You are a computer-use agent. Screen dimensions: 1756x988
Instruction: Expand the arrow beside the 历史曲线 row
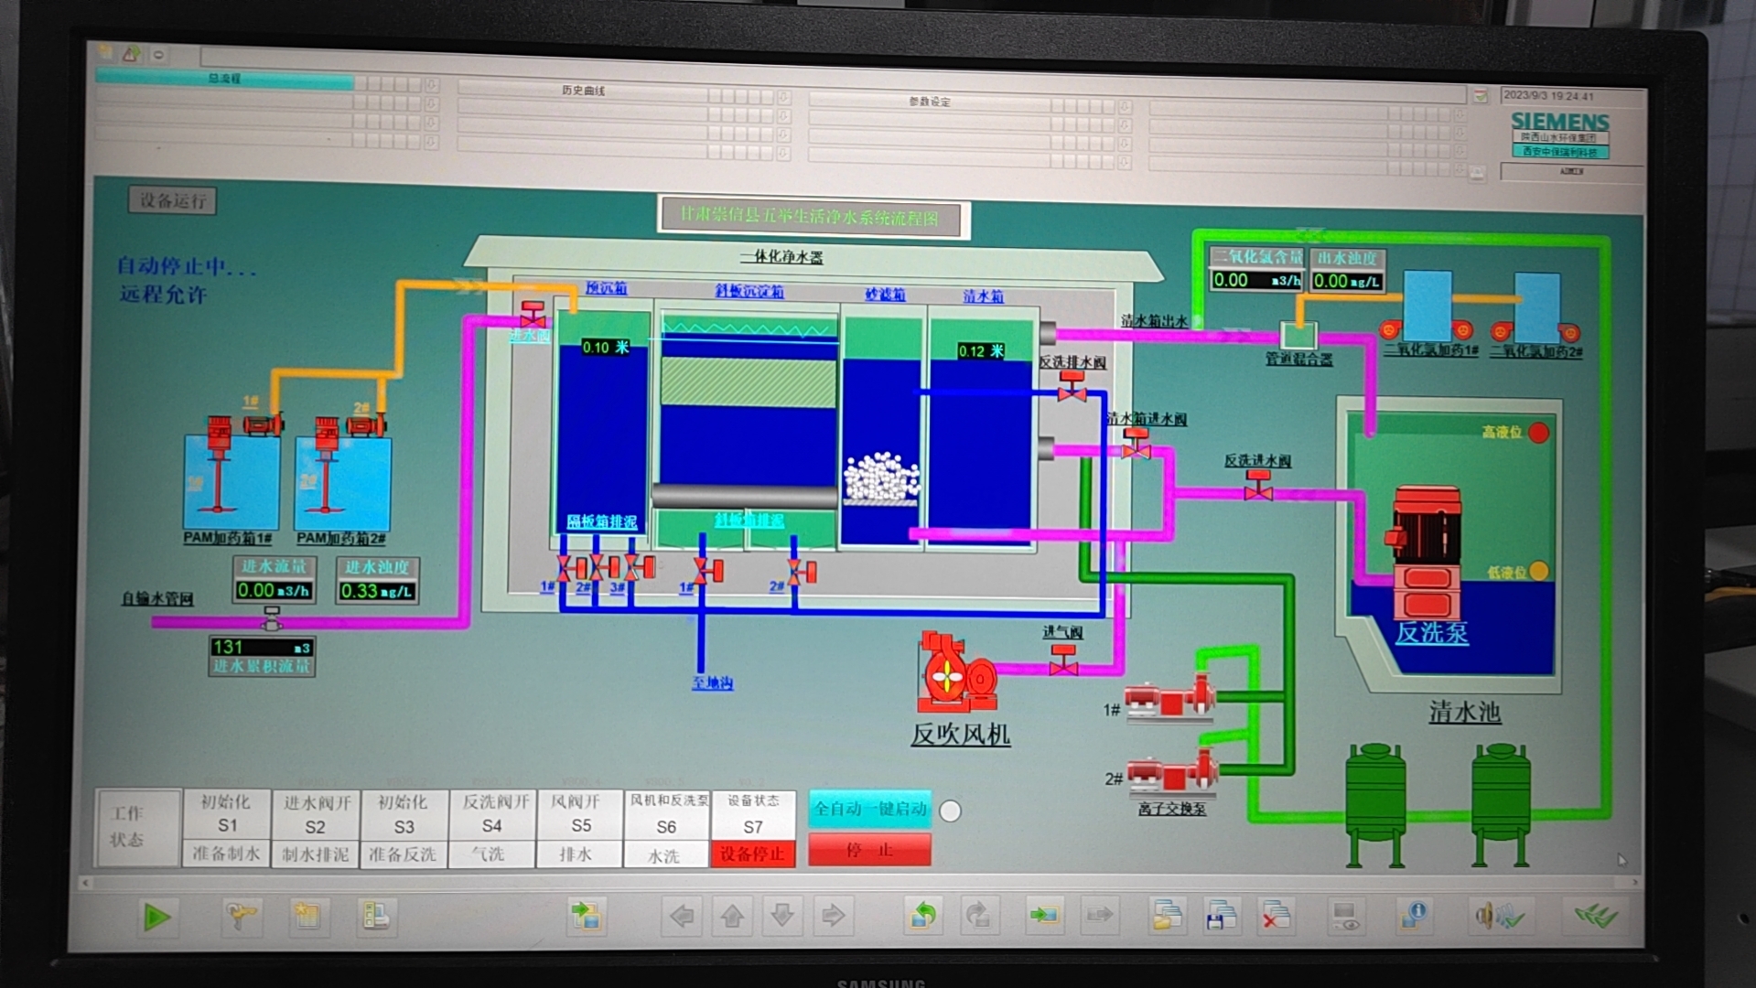pos(784,96)
